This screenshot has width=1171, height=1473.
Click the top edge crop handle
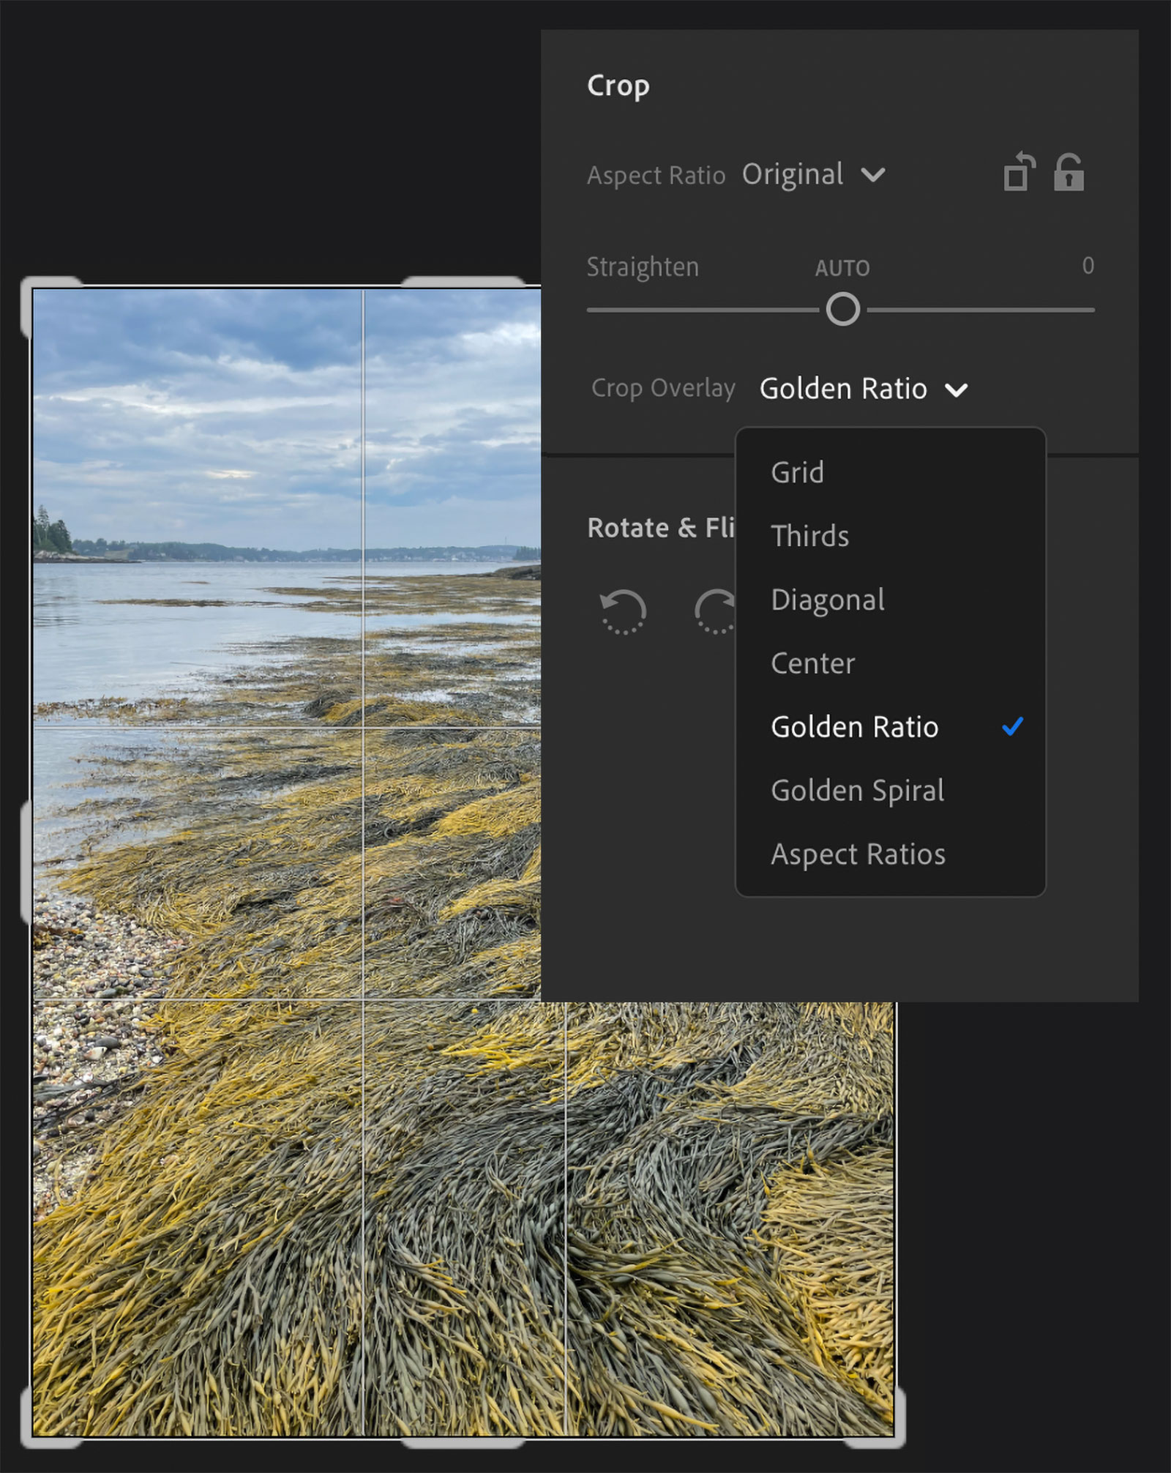point(463,283)
